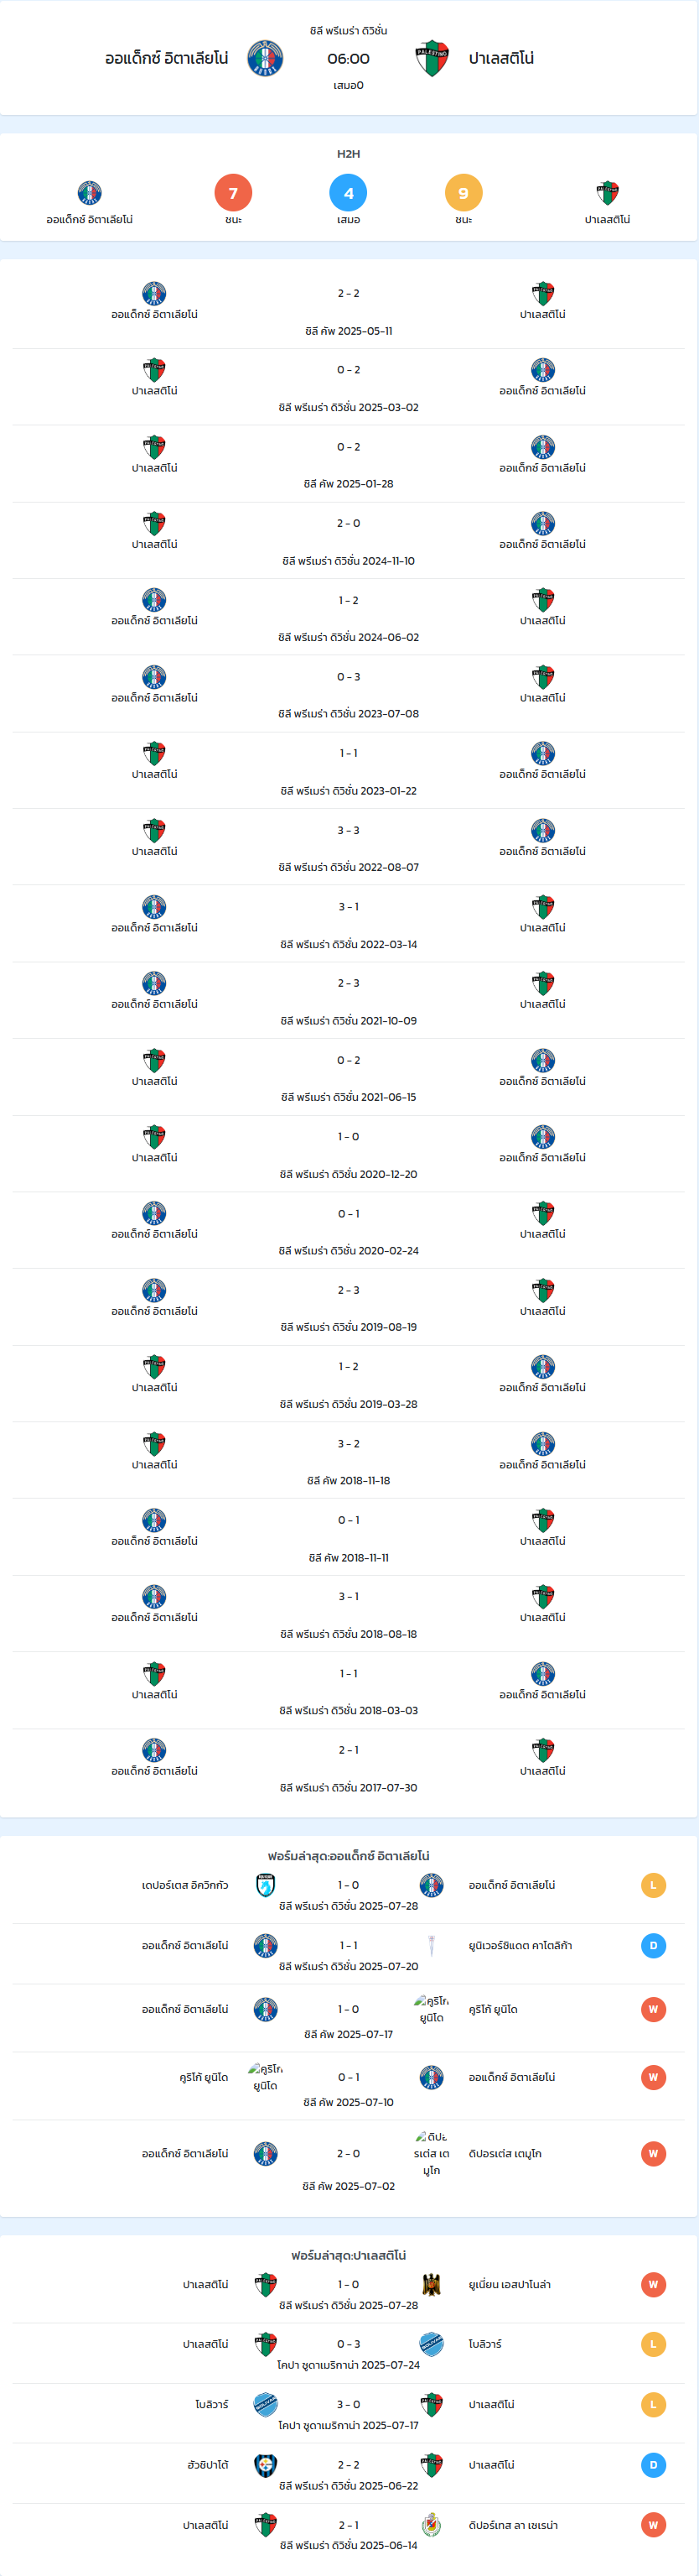
Task: Click the yellow 9 wins circle
Action: click(x=463, y=193)
